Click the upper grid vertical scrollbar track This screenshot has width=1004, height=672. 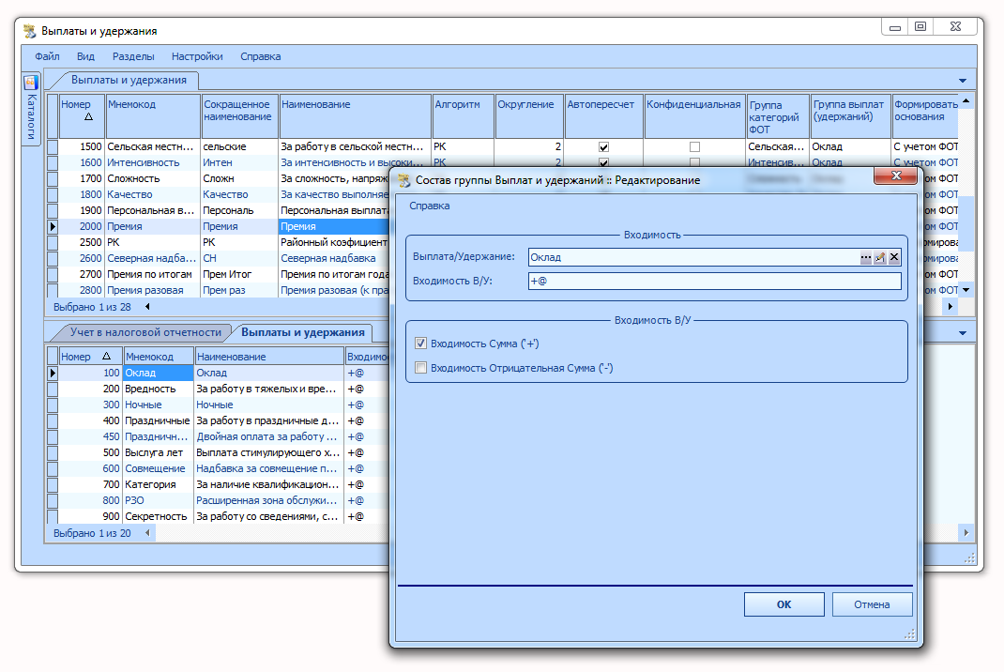point(966,194)
